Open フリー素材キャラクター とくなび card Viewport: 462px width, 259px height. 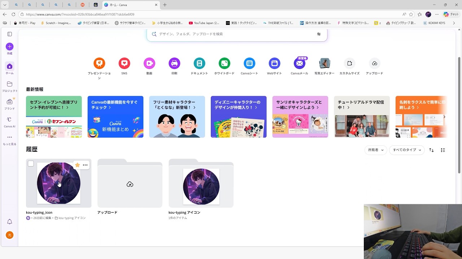[x=177, y=117]
